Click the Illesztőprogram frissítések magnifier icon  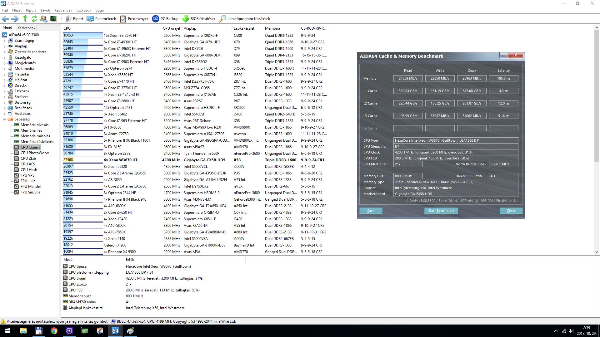point(222,19)
